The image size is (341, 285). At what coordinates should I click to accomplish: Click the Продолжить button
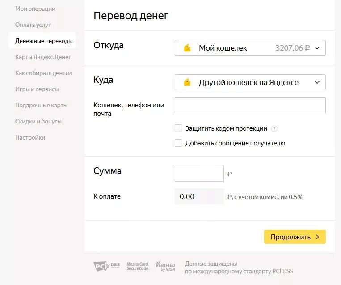point(295,237)
